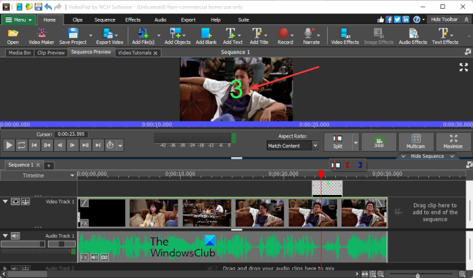
Task: Click the fullscreen preview arrows icon
Action: tap(464, 67)
